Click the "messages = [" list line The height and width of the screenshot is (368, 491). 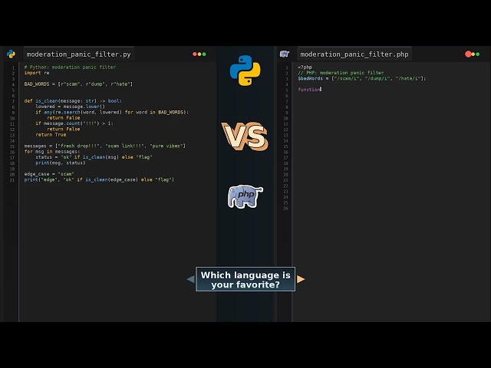tap(105, 146)
